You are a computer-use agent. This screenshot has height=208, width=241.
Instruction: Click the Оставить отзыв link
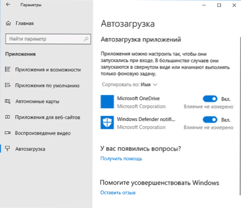tap(118, 193)
